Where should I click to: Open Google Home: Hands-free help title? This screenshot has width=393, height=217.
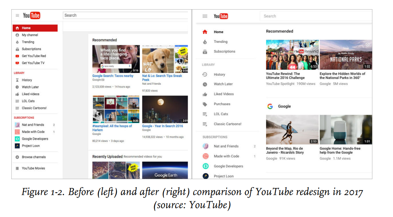(x=340, y=150)
